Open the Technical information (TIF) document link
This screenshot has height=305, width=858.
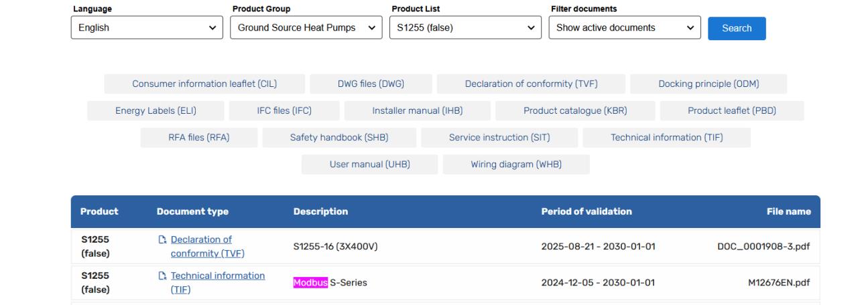[217, 282]
